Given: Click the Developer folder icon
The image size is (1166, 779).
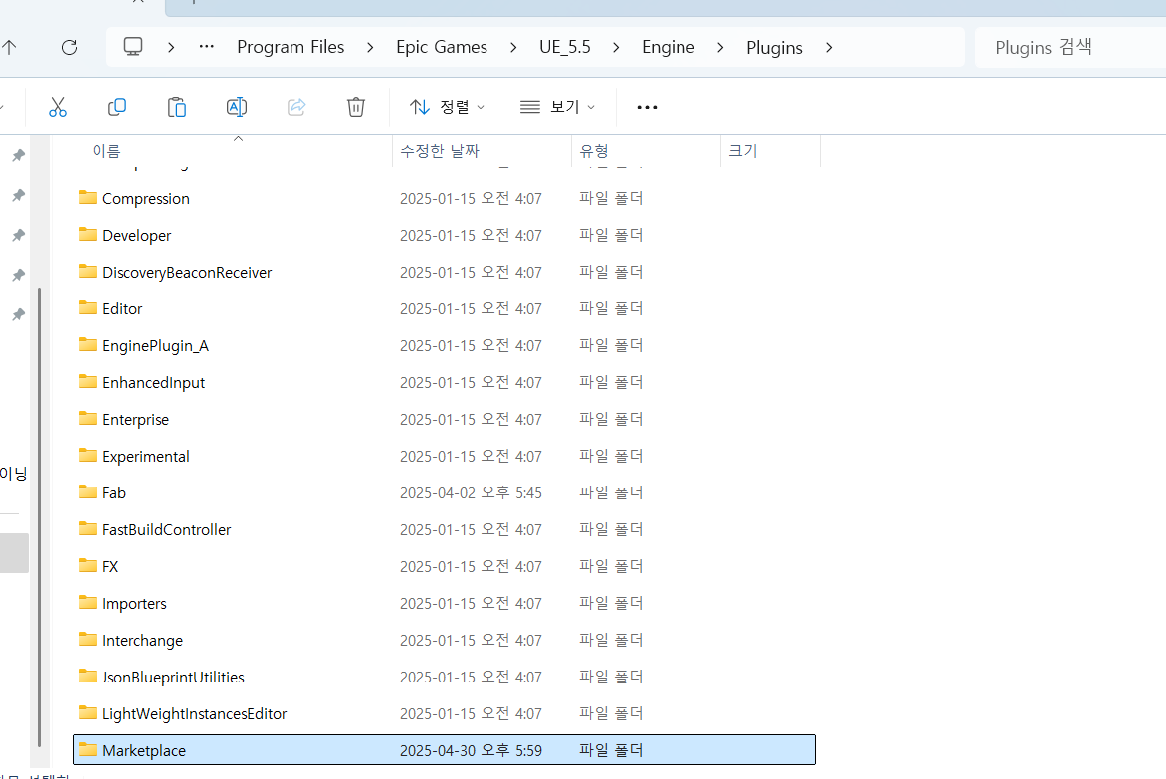Looking at the screenshot, I should point(88,234).
